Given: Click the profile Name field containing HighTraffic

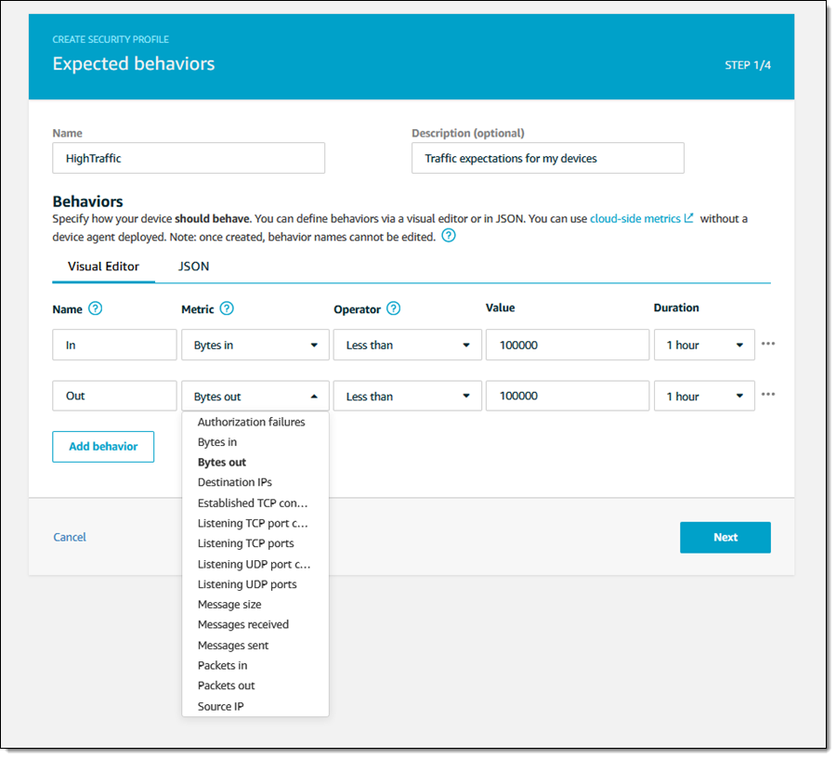Looking at the screenshot, I should tap(189, 158).
